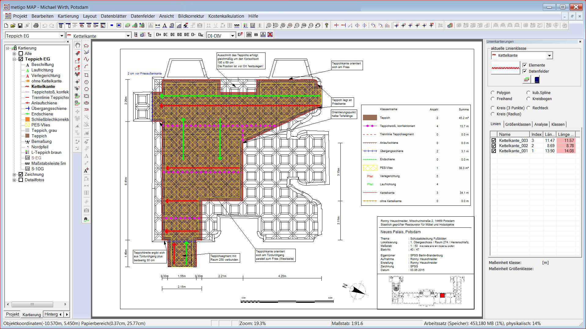Open the Kostenkalkulation menu

pos(226,16)
